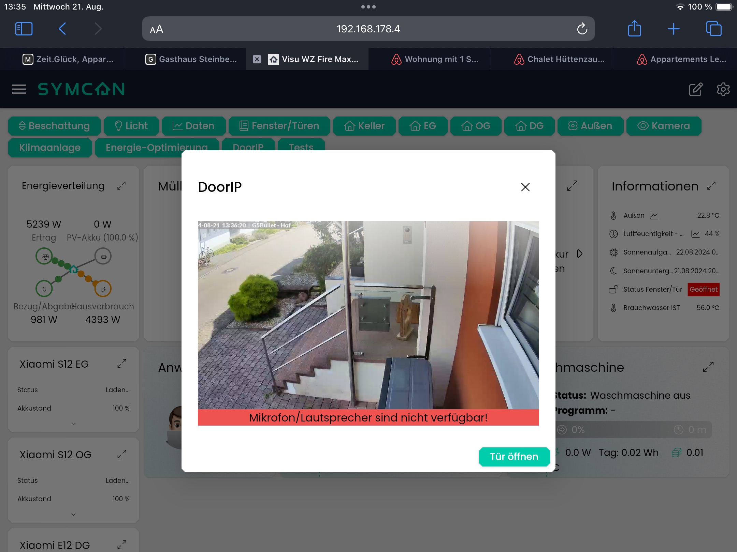Image resolution: width=737 pixels, height=552 pixels.
Task: Click the play arrow next to 'kur'
Action: (x=579, y=254)
